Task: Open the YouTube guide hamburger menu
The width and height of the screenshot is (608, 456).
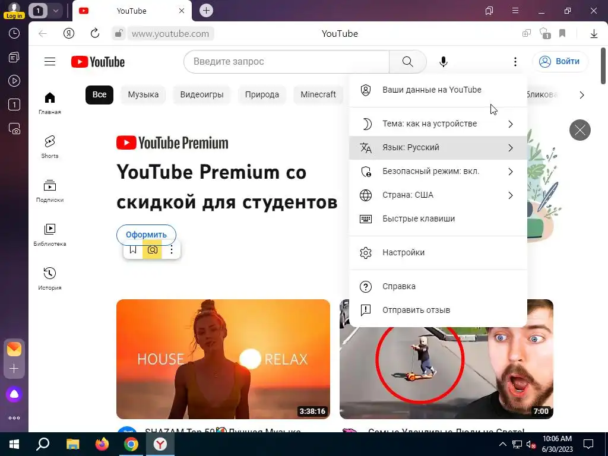Action: tap(50, 62)
